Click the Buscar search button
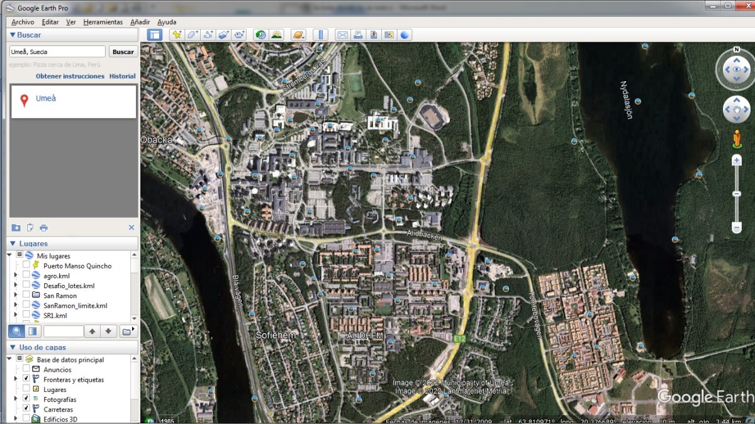Viewport: 755px width, 424px height. [x=123, y=52]
